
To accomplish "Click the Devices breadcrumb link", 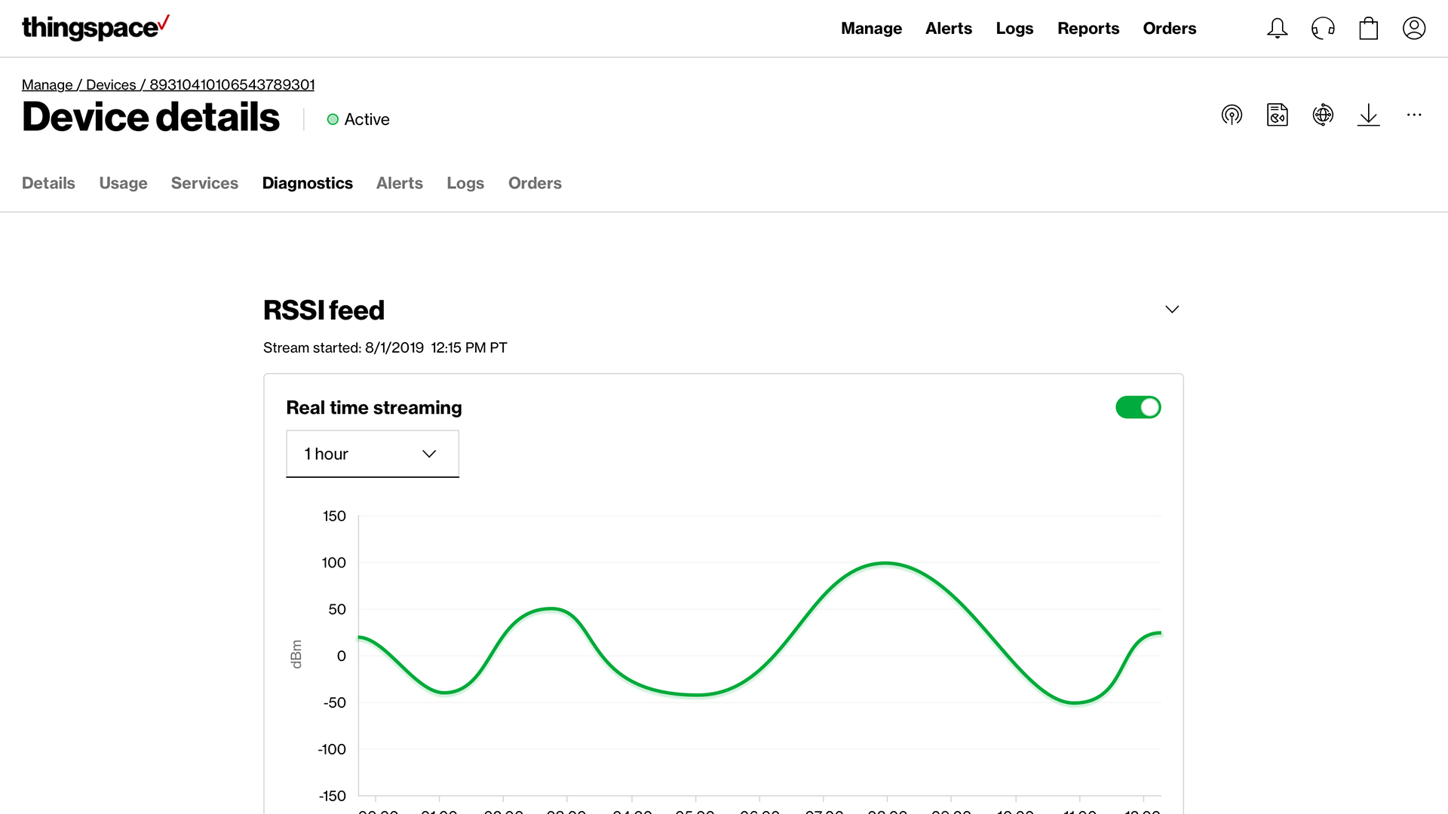I will pyautogui.click(x=111, y=85).
